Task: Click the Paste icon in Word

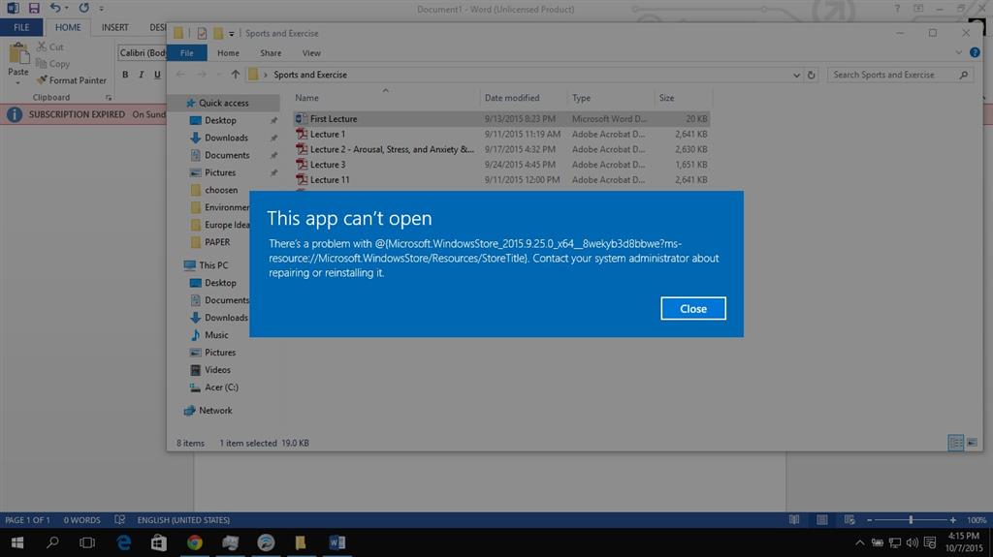Action: click(x=18, y=54)
